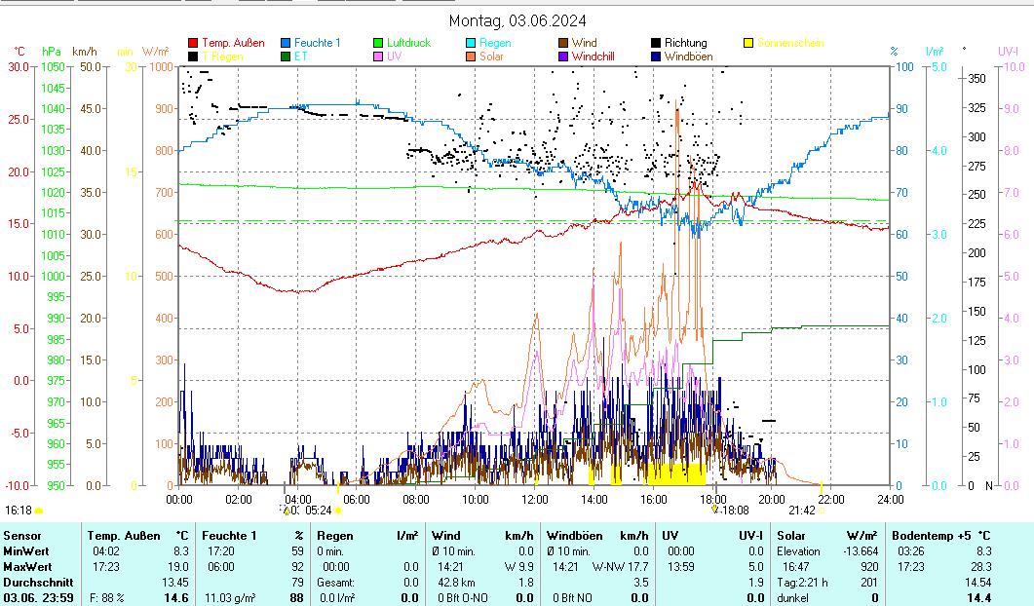Click the cyan Regen legend square

coord(472,43)
